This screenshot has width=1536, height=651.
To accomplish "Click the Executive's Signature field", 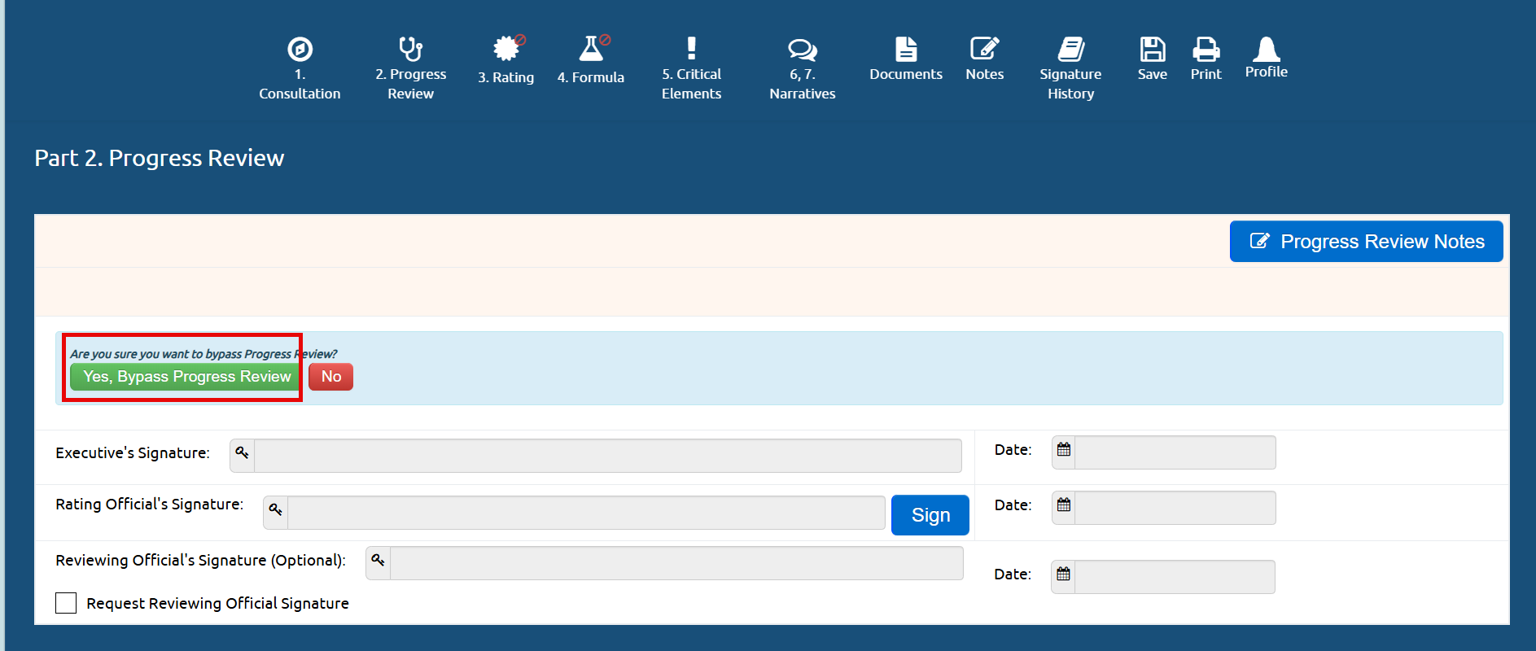I will click(x=608, y=456).
